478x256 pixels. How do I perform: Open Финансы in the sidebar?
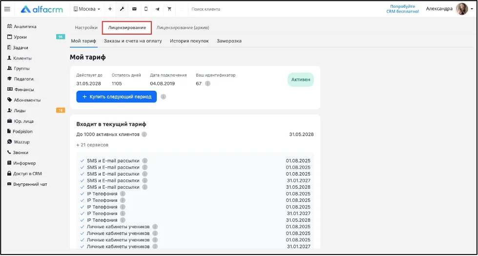pos(21,90)
